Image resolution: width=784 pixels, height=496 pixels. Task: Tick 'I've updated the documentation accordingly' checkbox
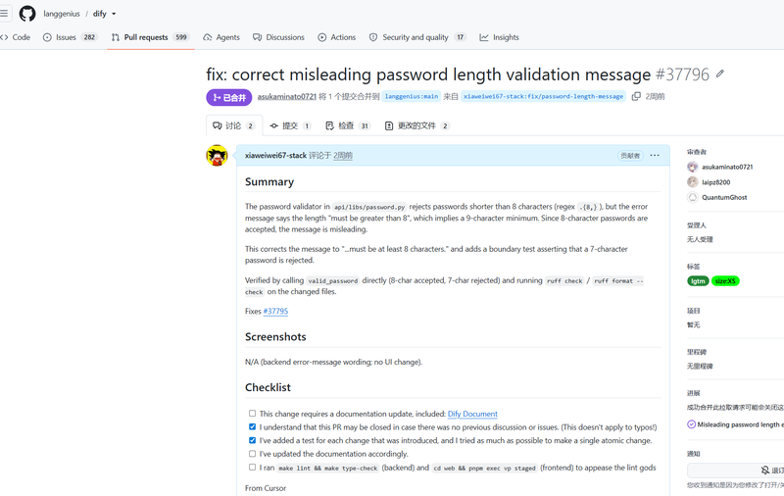[x=252, y=454]
